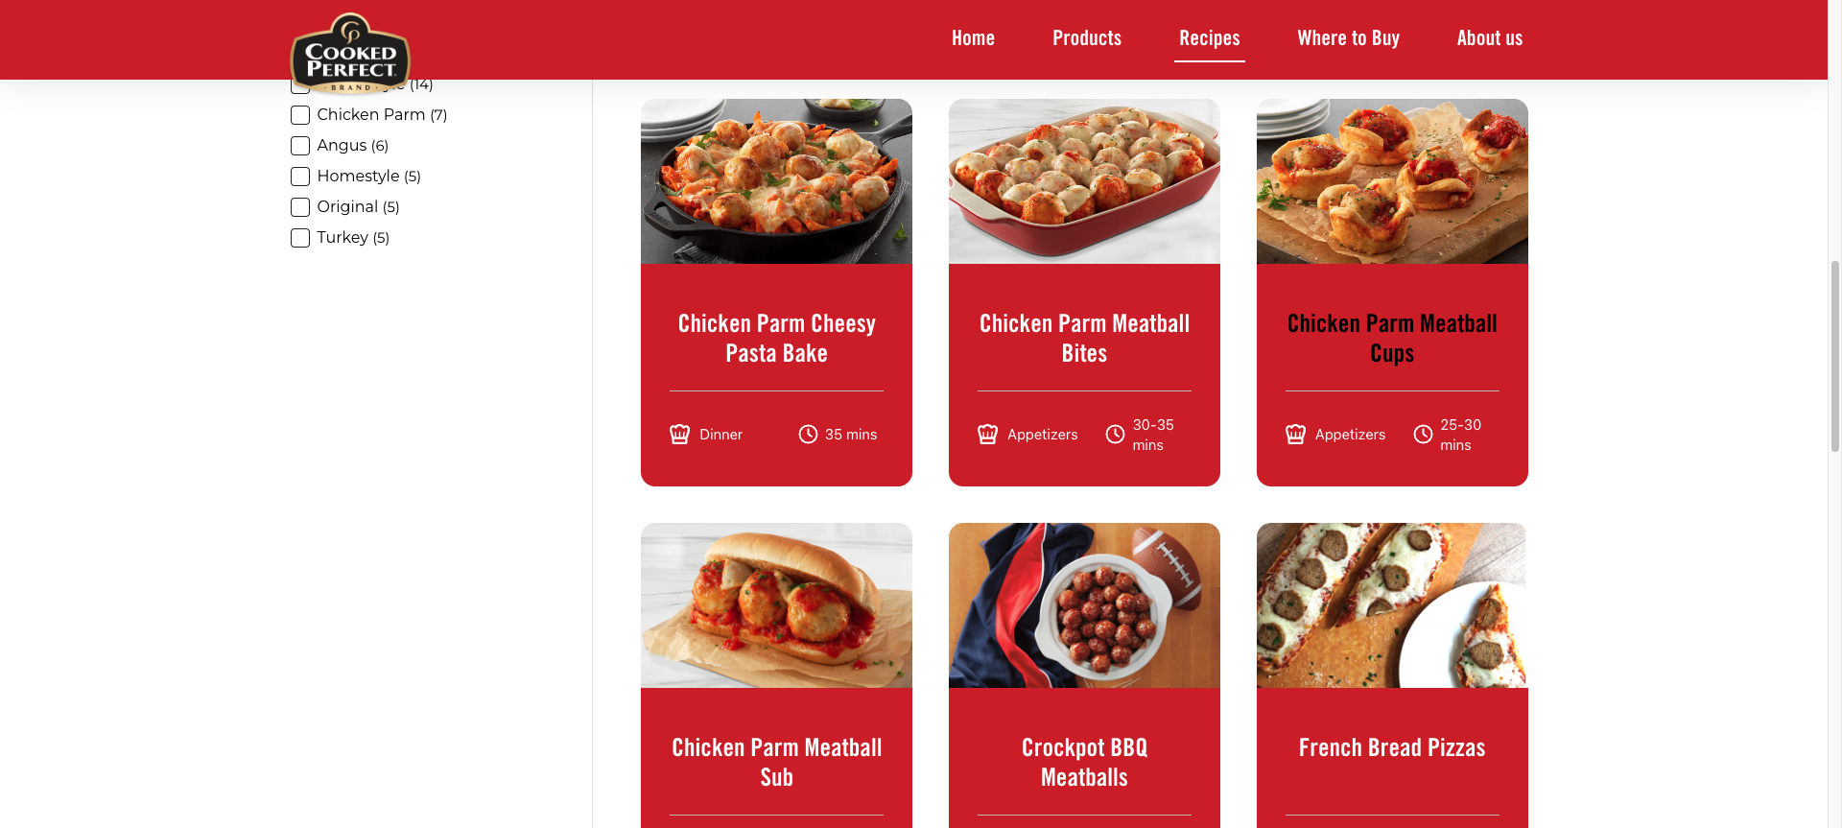The image size is (1842, 828).
Task: Click clock icon beside 30-35 mins
Action: [x=1115, y=435]
